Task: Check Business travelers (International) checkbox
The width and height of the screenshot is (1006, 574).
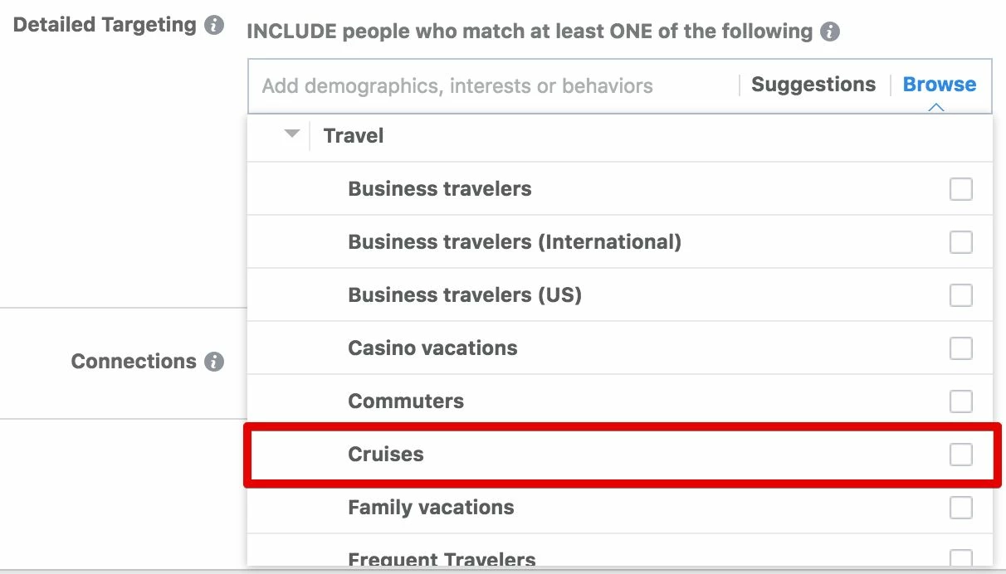Action: pos(961,242)
